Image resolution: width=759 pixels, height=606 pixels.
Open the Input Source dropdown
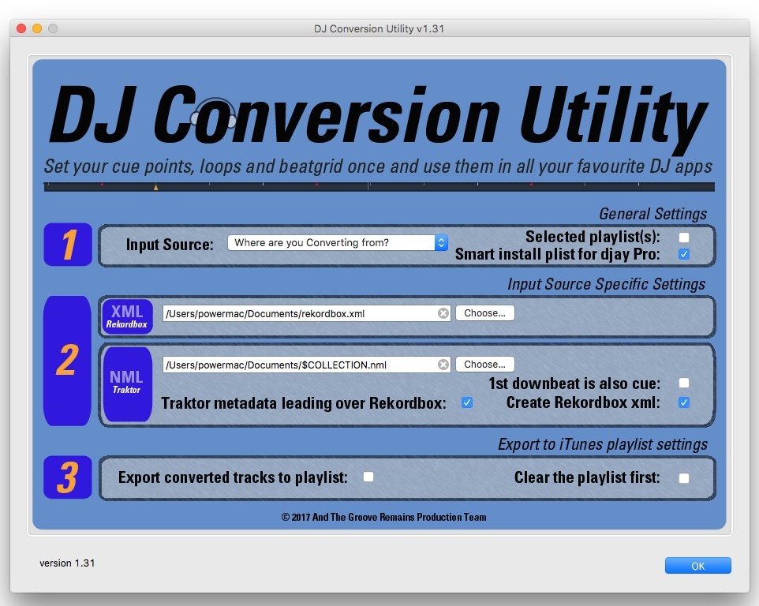338,242
